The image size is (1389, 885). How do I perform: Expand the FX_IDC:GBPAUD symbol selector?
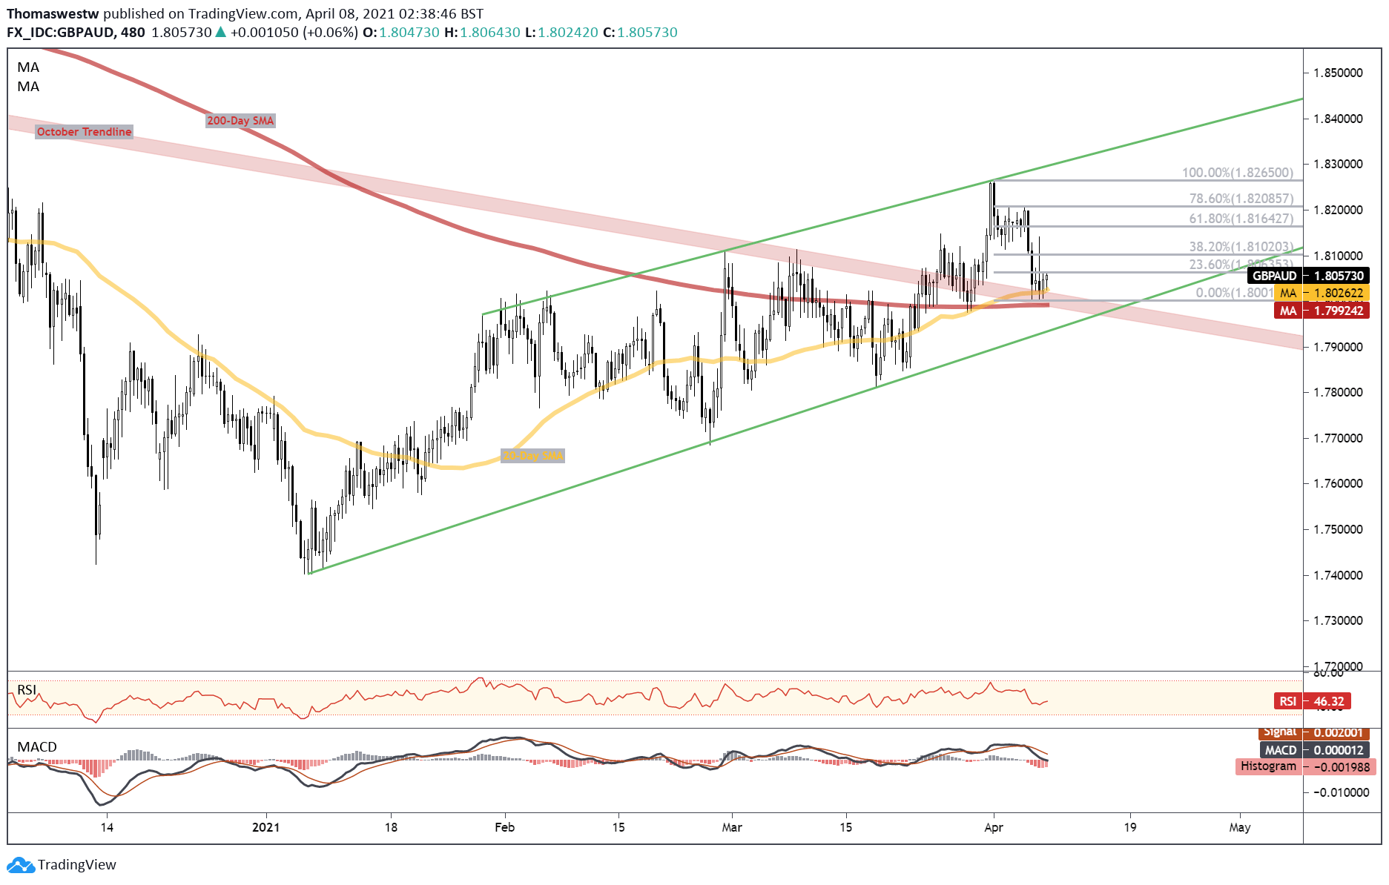tap(59, 33)
